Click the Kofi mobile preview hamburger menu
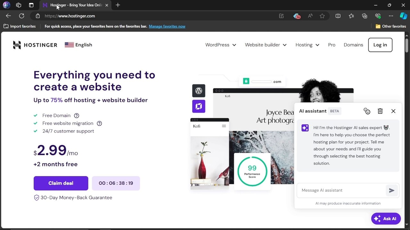 pyautogui.click(x=224, y=126)
